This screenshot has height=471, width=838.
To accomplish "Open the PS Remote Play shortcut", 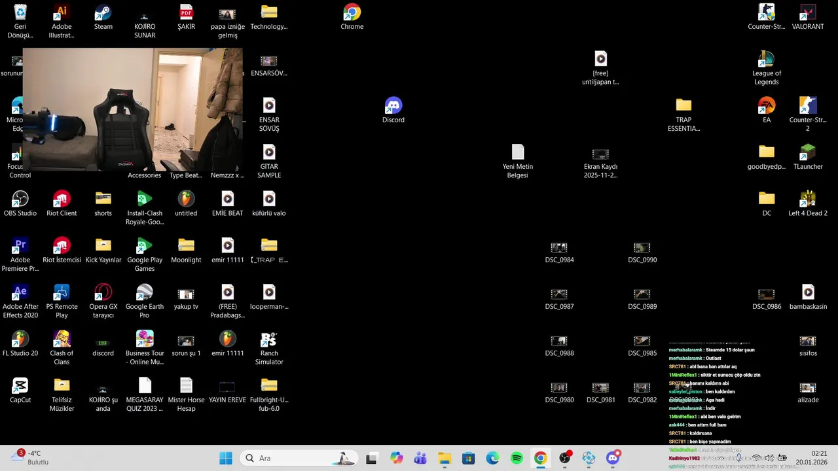I will point(62,301).
